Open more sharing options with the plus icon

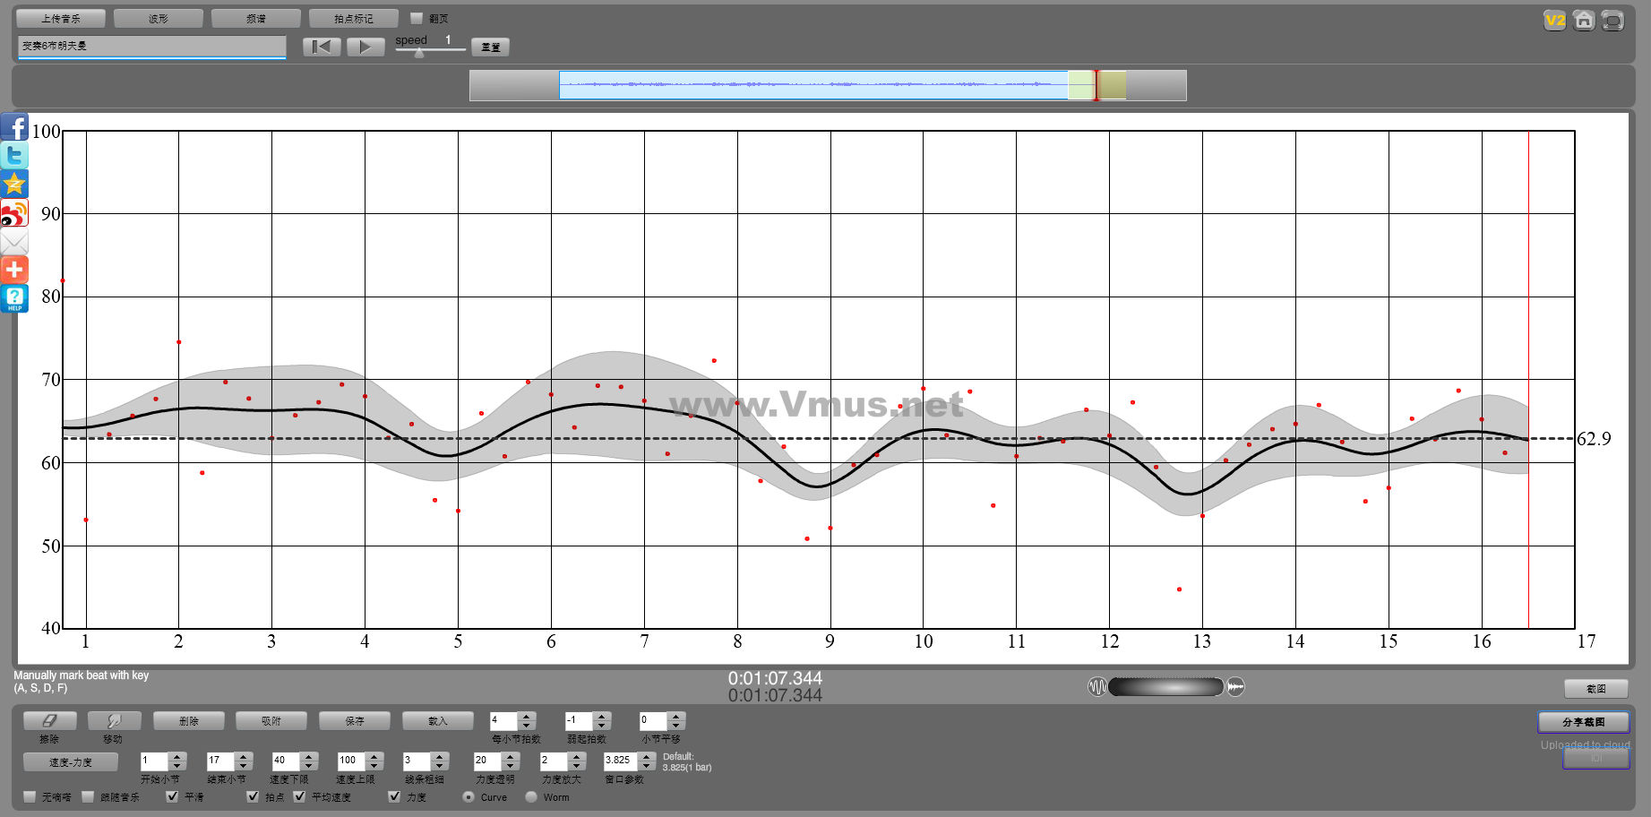(x=14, y=270)
